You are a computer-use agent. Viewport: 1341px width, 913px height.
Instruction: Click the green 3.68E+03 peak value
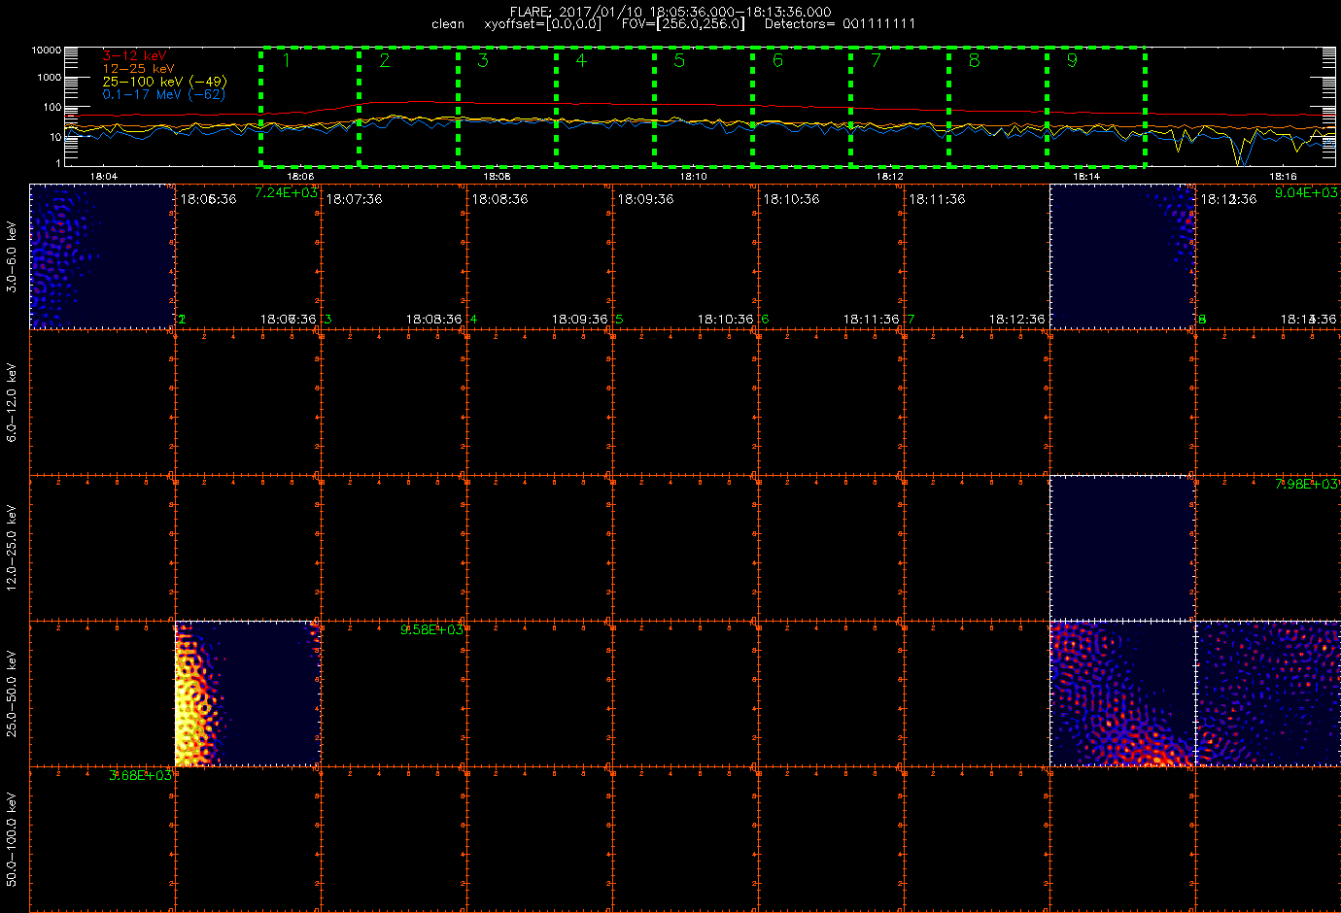point(140,776)
